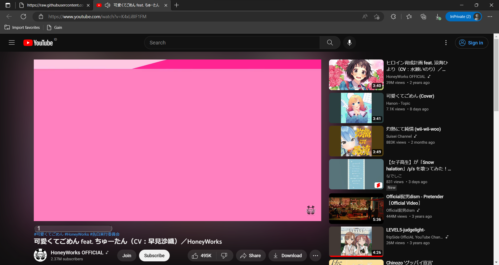Run a search using the magnifier icon
Screen dimensions: 499x265
click(330, 43)
